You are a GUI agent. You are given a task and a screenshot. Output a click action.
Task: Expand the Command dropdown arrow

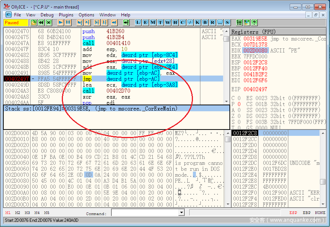(182, 213)
